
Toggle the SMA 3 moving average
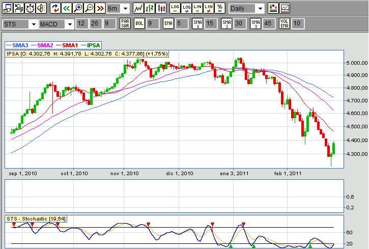point(256,23)
